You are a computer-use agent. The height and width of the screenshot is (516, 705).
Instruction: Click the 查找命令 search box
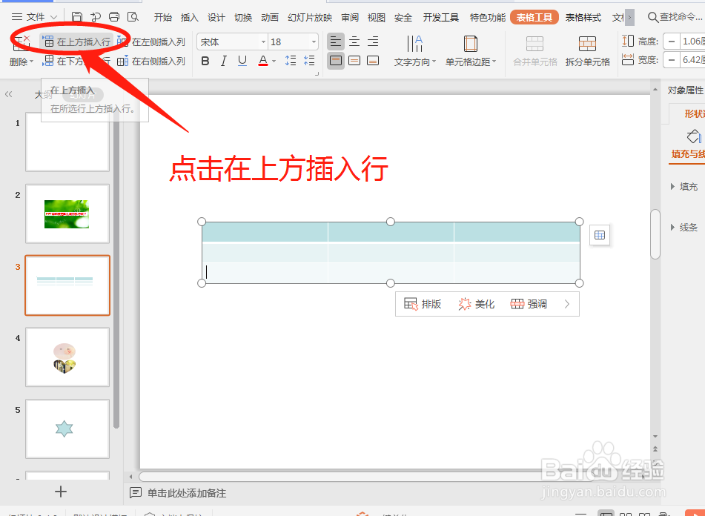point(675,17)
